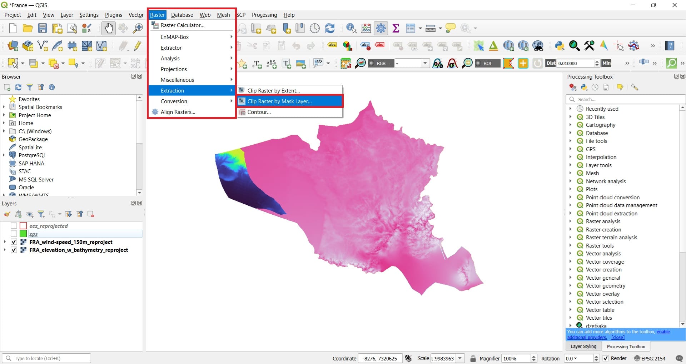Screen dimensions: 686x364
Task: Click the eez_reprojected red outline symbol swatch
Action: click(x=23, y=226)
